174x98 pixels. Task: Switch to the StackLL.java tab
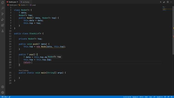coord(12,2)
